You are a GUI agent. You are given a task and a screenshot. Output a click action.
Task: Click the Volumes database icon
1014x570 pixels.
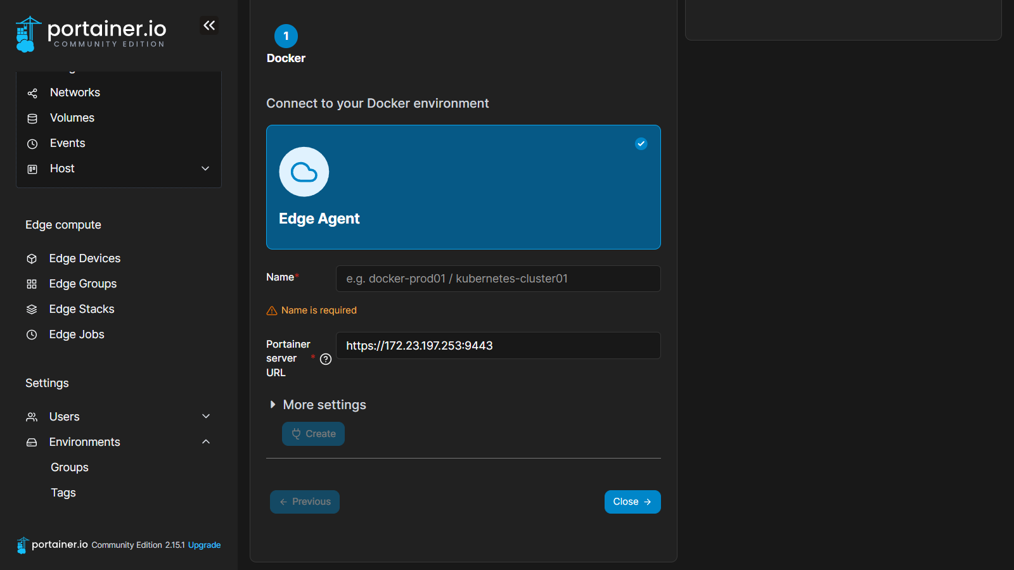point(32,118)
